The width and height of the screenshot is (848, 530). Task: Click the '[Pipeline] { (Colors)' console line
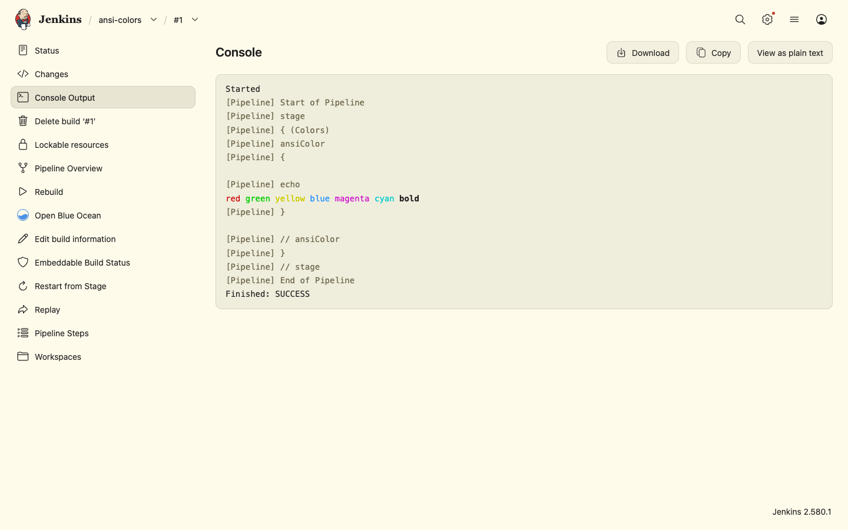click(277, 130)
